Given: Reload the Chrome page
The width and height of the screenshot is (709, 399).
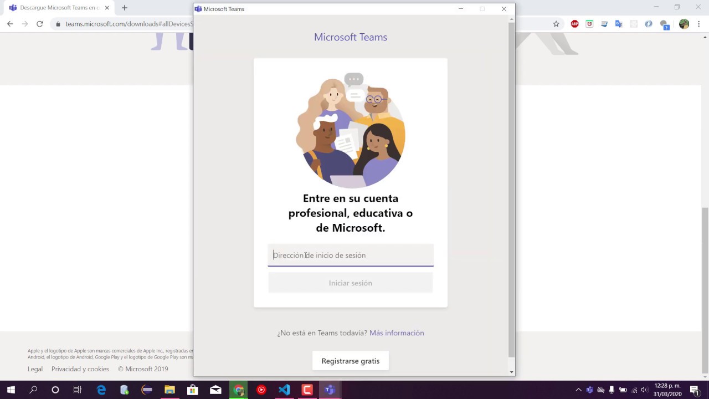Looking at the screenshot, I should (40, 24).
